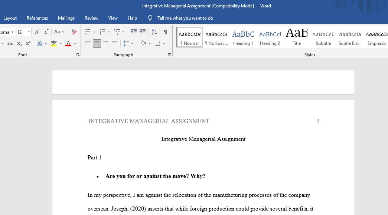
Task: Click the Tell me what you want to do box
Action: (x=185, y=18)
